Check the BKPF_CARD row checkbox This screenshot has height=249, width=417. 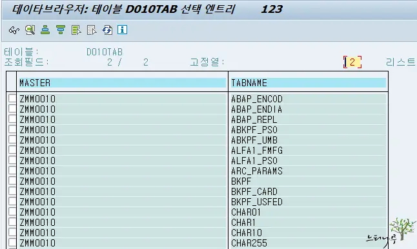[x=12, y=191]
